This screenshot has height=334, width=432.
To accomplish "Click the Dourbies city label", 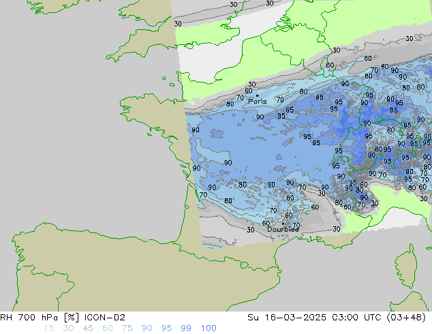I will coord(283,229).
